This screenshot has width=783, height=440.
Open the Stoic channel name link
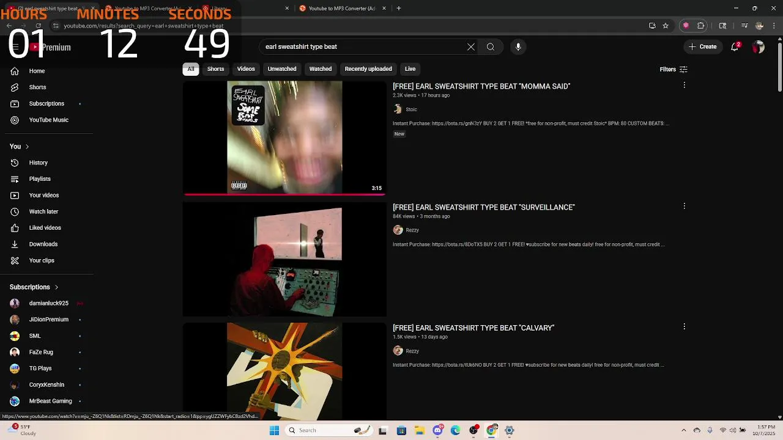click(411, 109)
